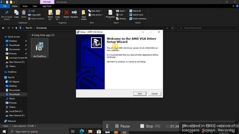The image size is (239, 134).
Task: Click This PC in address bar
Action: tap(29, 28)
